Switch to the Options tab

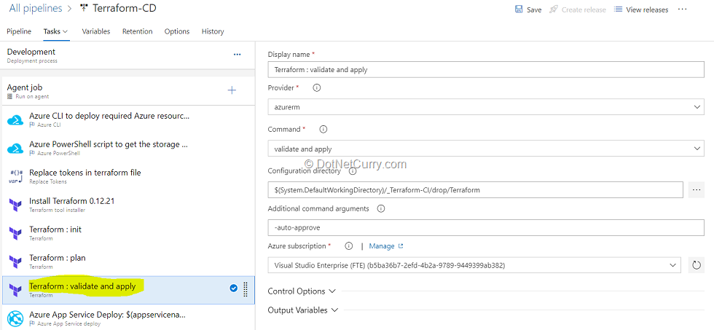(177, 31)
